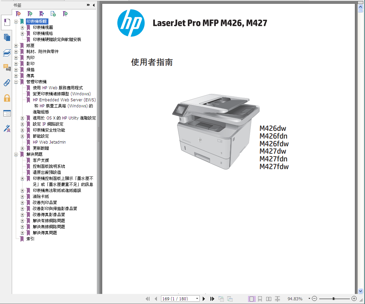Click the zoom out minus button

[314, 298]
